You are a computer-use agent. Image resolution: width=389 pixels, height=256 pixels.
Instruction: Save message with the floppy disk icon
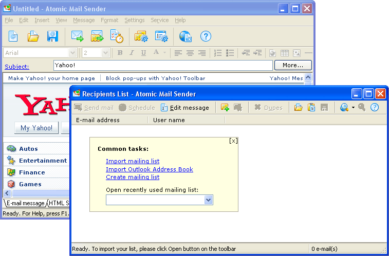tap(52, 36)
